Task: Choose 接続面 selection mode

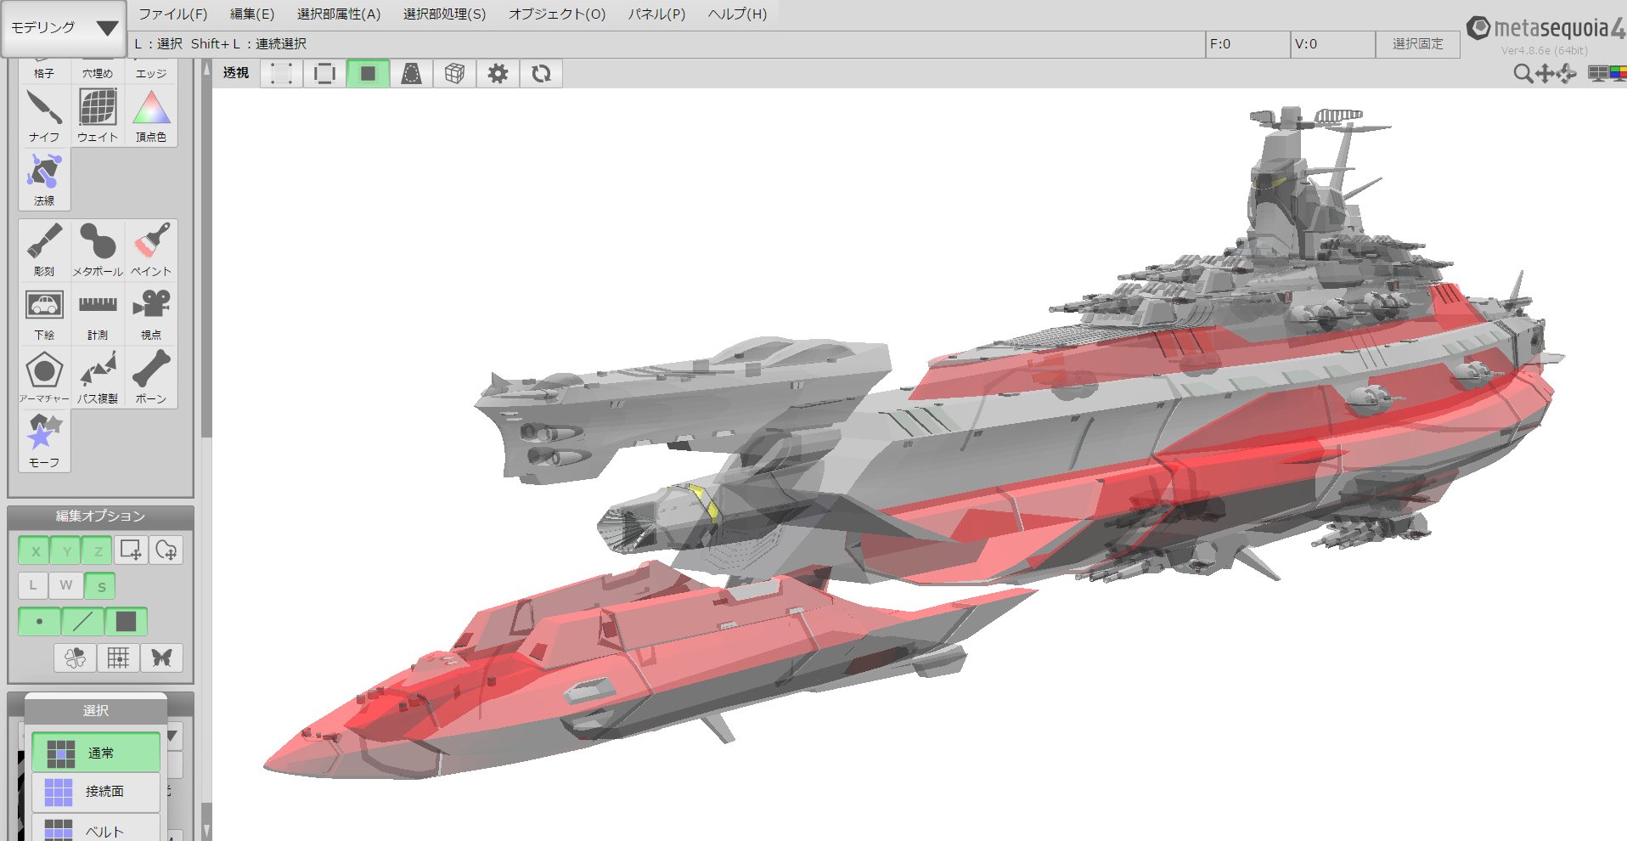Action: (x=96, y=792)
